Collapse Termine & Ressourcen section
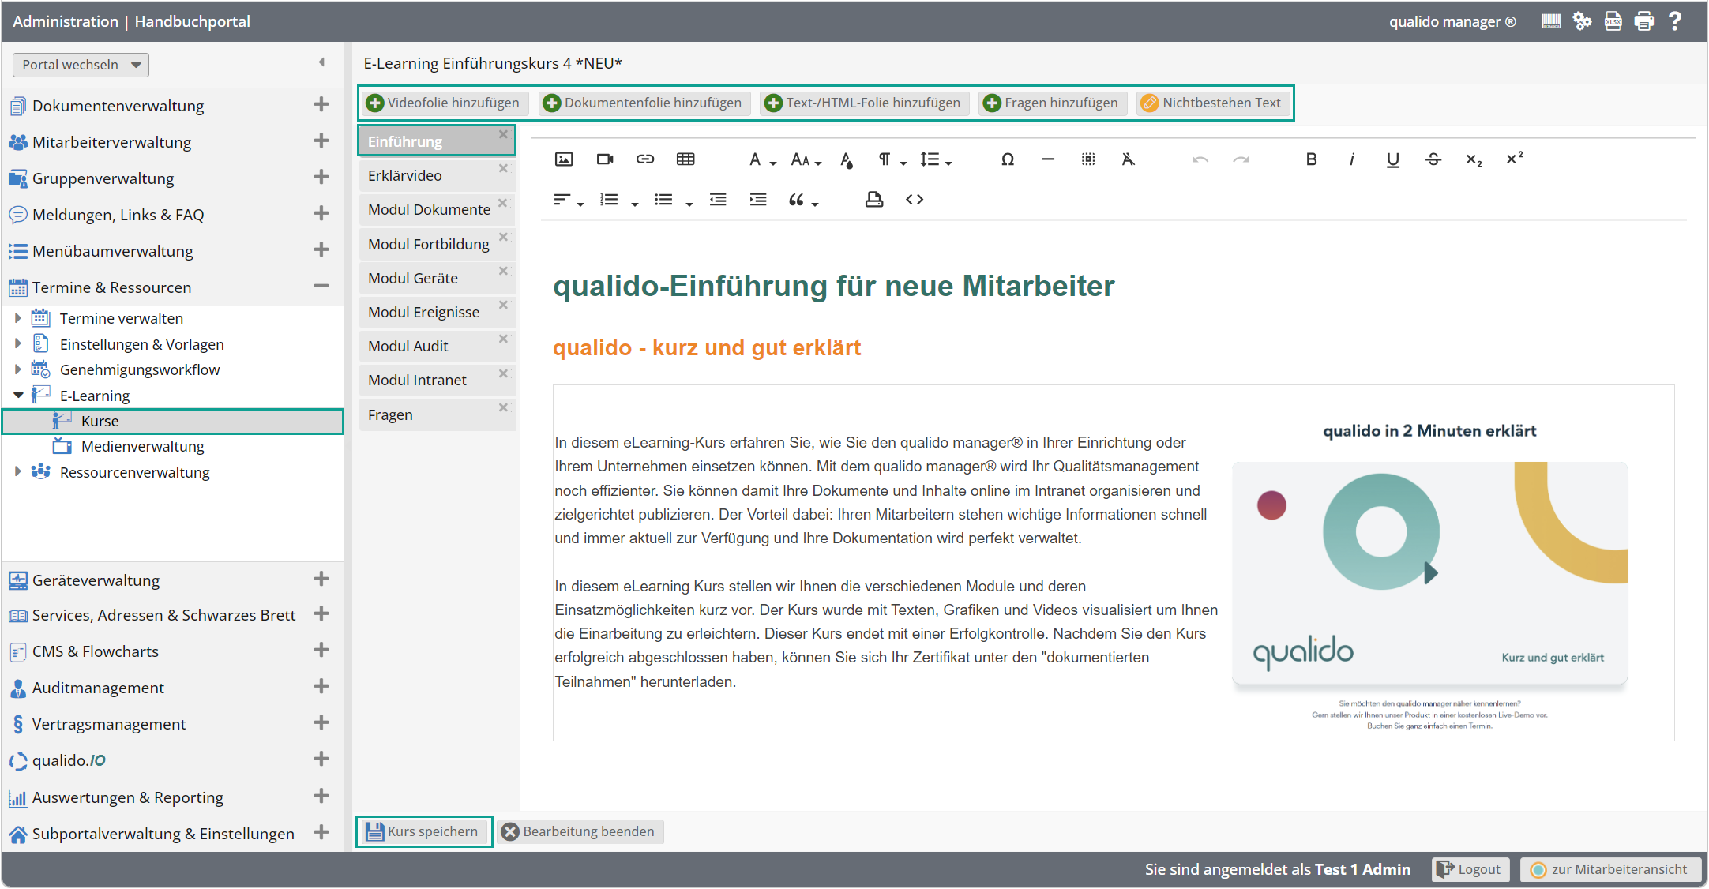 click(x=321, y=286)
